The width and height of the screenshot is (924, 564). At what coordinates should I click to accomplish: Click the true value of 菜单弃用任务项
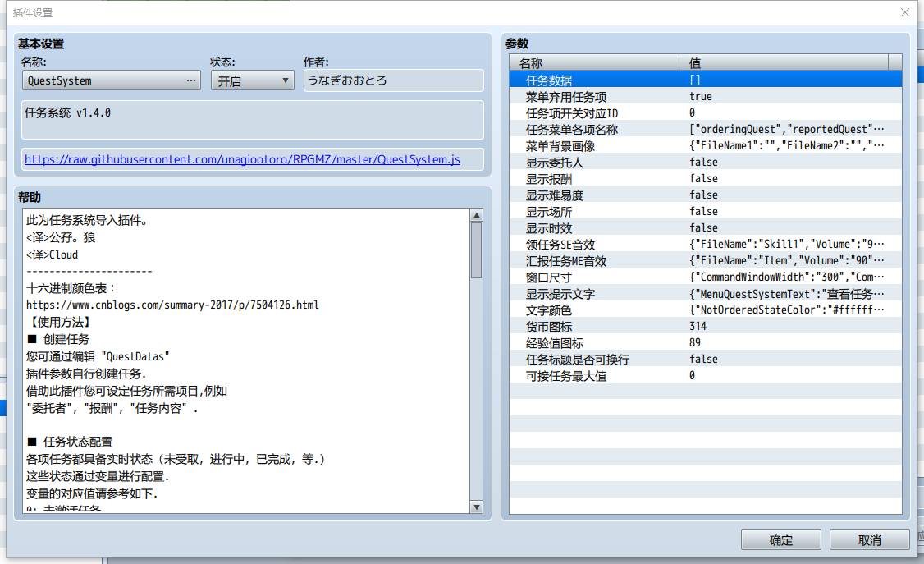701,96
